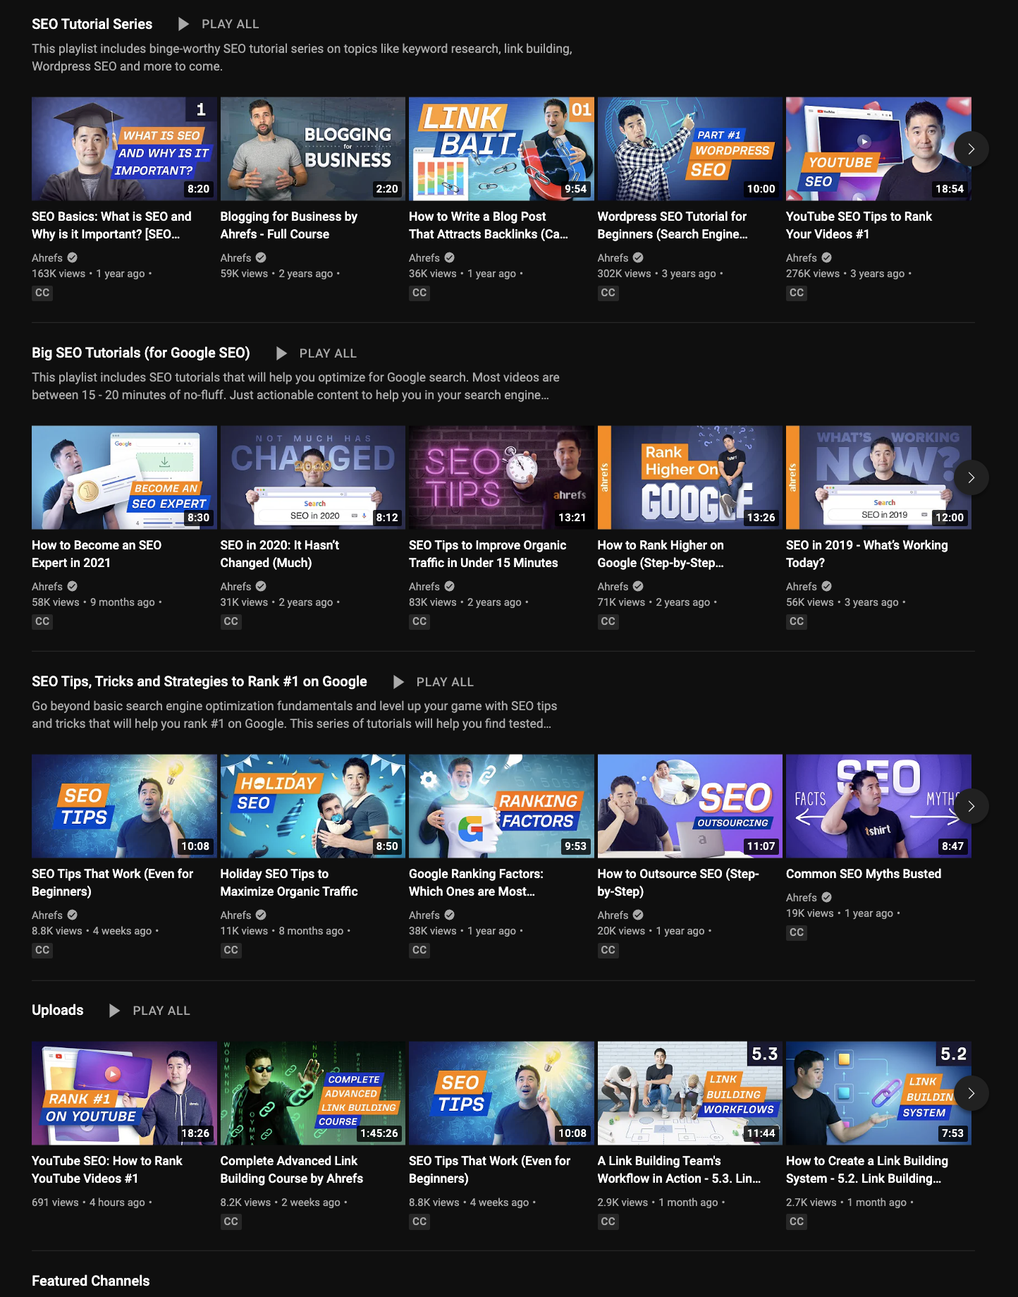
Task: Open SEO Tips 13:21 neon thumbnail
Action: pos(501,477)
